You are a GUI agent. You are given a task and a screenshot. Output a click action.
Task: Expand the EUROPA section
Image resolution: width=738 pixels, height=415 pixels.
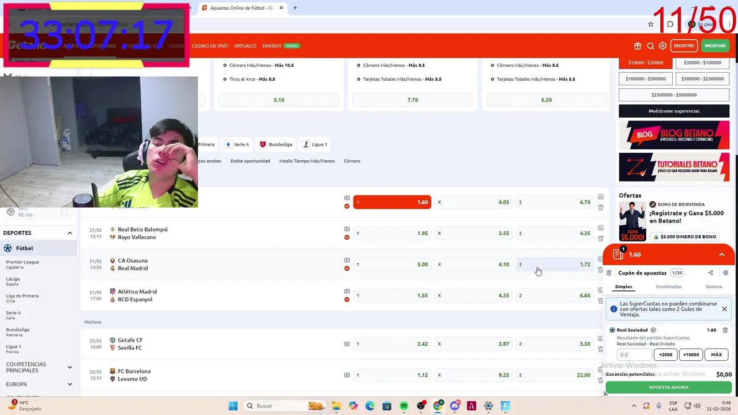pyautogui.click(x=70, y=384)
